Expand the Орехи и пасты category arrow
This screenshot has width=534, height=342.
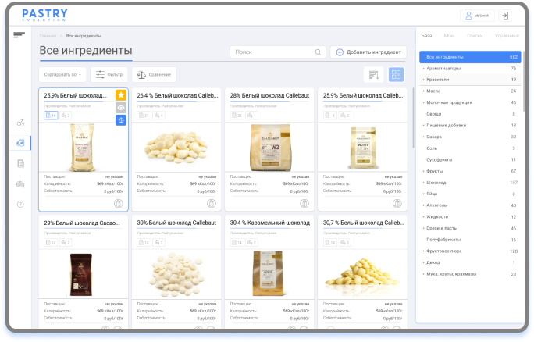423,228
